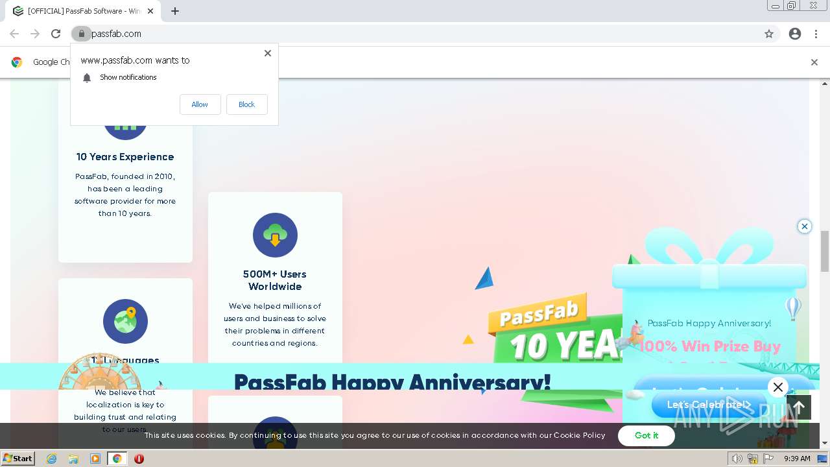Viewport: 830px width, 467px height.
Task: Click the page scrollbar down arrow
Action: point(825,444)
